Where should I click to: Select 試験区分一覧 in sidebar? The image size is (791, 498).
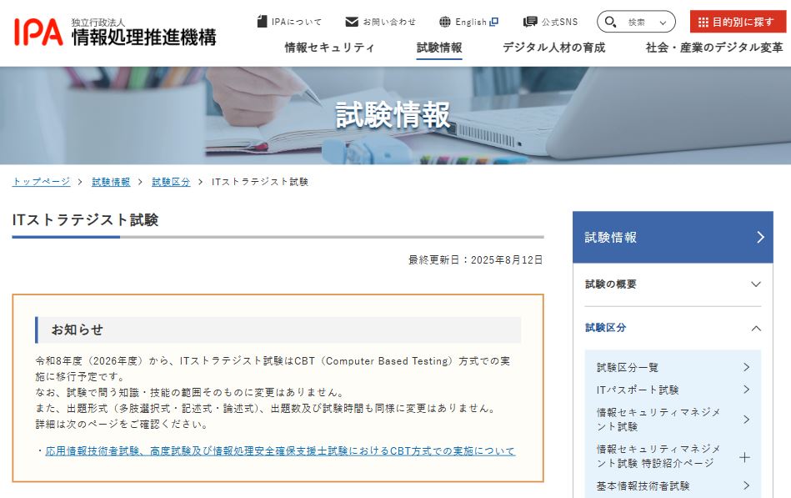[673, 367]
